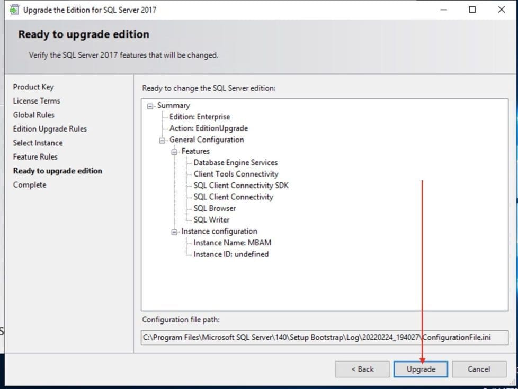Screen dimensions: 518x389
Task: Select the SQL Browser feature item
Action: [215, 208]
